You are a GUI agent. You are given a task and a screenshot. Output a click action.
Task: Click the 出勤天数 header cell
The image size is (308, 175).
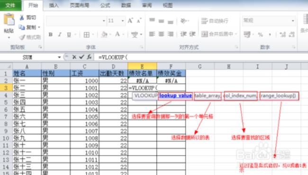(x=113, y=73)
